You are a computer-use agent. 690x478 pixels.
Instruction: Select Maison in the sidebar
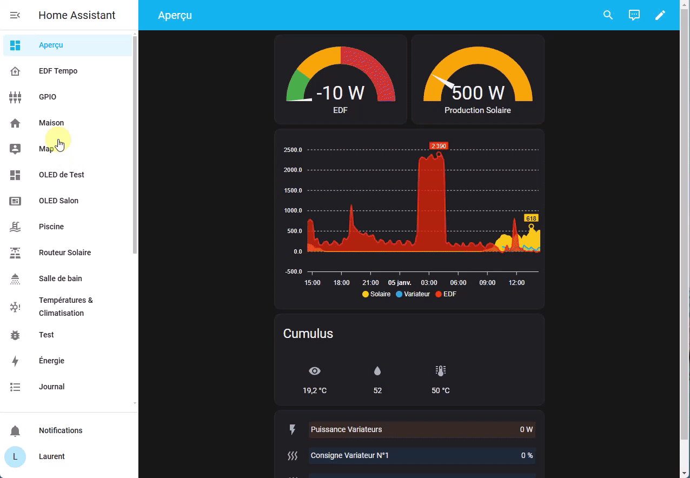(68, 123)
